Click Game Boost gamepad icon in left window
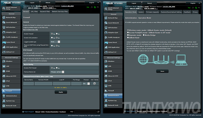Image resolution: width=203 pixels, height=118 pixels. [x=4, y=42]
